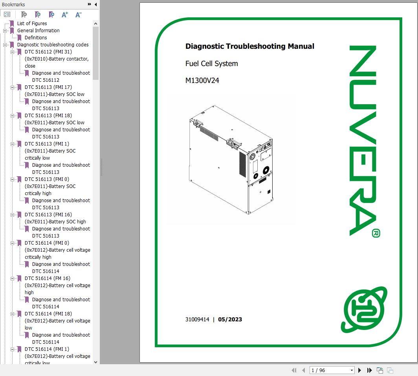This screenshot has width=418, height=376.
Task: Select DTC 516114 (FMI 0) cell voltage critically high
Action: (x=58, y=250)
